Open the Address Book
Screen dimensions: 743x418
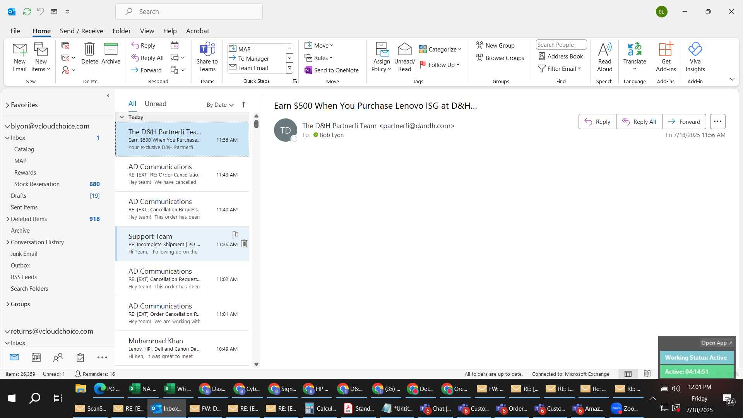click(x=560, y=57)
